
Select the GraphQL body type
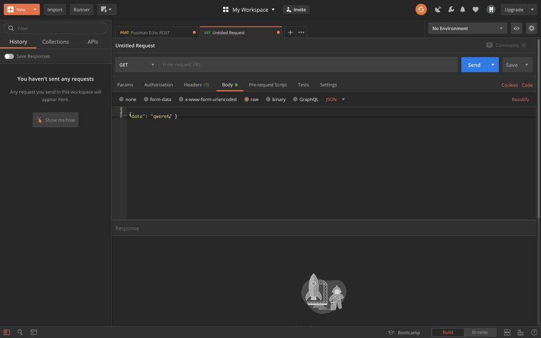[295, 99]
